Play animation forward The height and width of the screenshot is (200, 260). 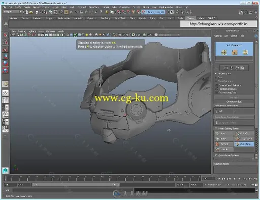[x=239, y=179]
